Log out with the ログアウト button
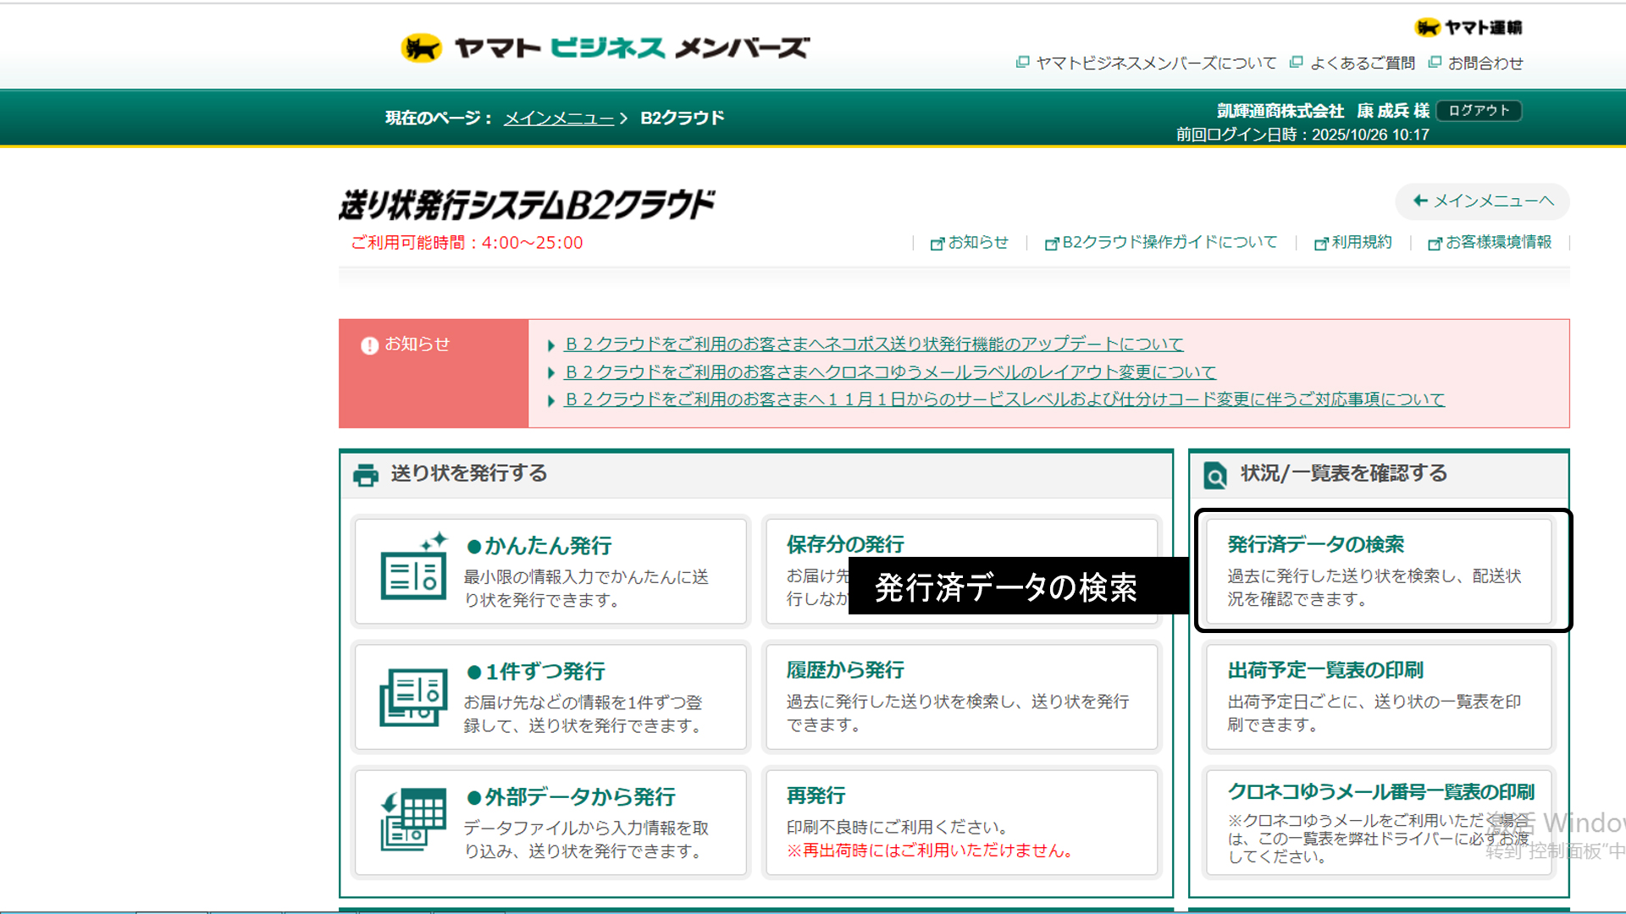The height and width of the screenshot is (914, 1626). [1479, 111]
